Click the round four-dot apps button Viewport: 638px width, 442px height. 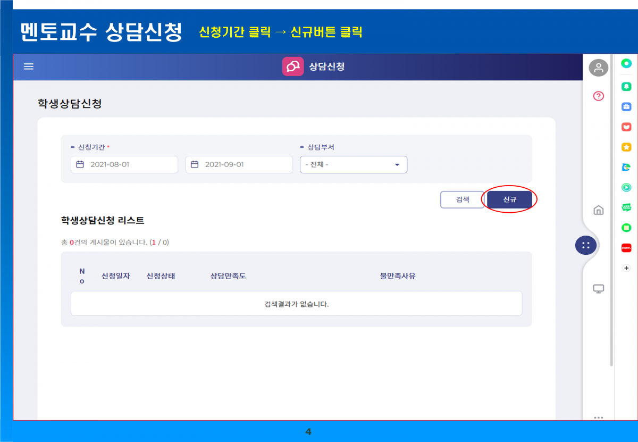585,245
